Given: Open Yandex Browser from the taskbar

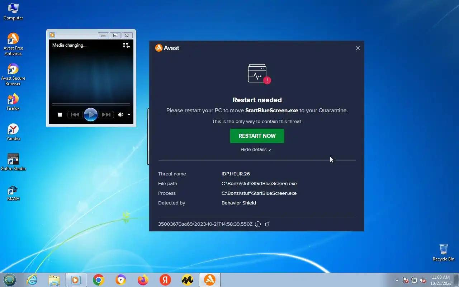Looking at the screenshot, I should pos(165,280).
